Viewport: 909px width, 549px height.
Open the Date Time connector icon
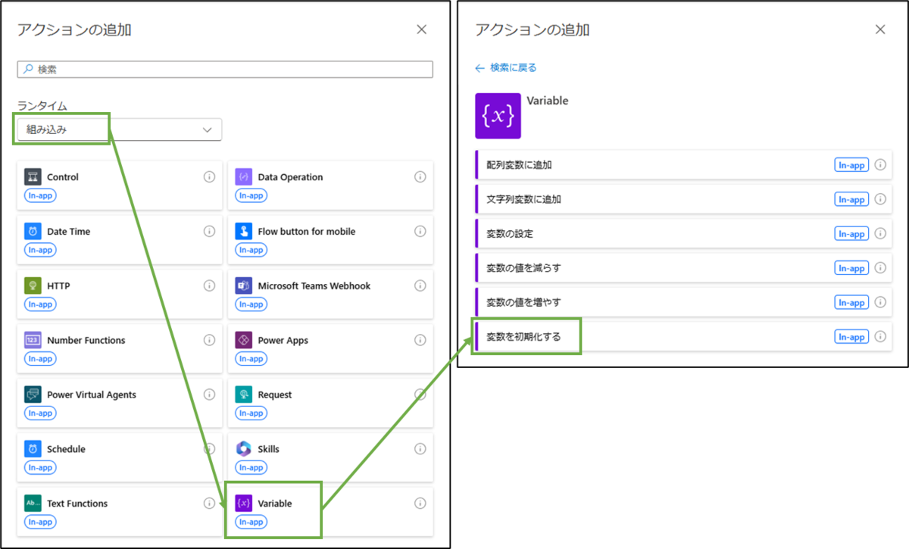pyautogui.click(x=32, y=232)
